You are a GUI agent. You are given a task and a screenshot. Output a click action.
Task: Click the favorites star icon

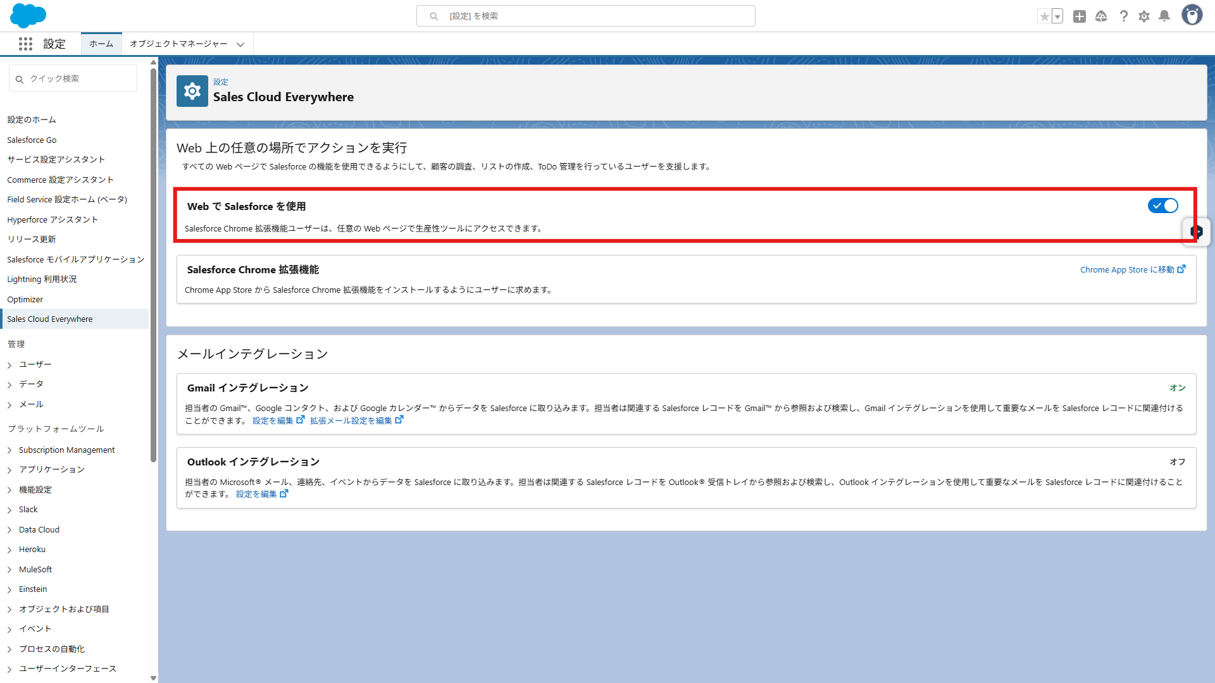[1044, 16]
